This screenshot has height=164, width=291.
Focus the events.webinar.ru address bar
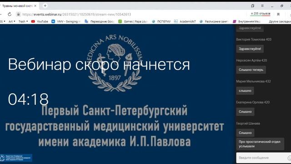coord(77,14)
